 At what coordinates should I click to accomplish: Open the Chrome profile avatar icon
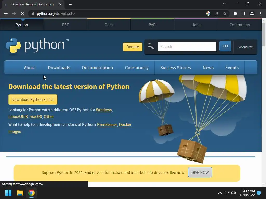(x=252, y=13)
